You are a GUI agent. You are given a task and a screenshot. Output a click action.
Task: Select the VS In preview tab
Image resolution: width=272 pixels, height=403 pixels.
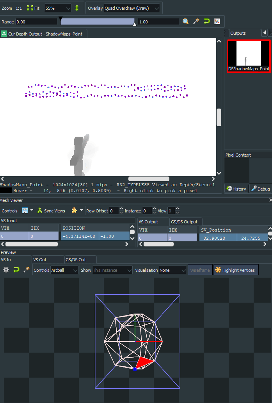point(15,260)
